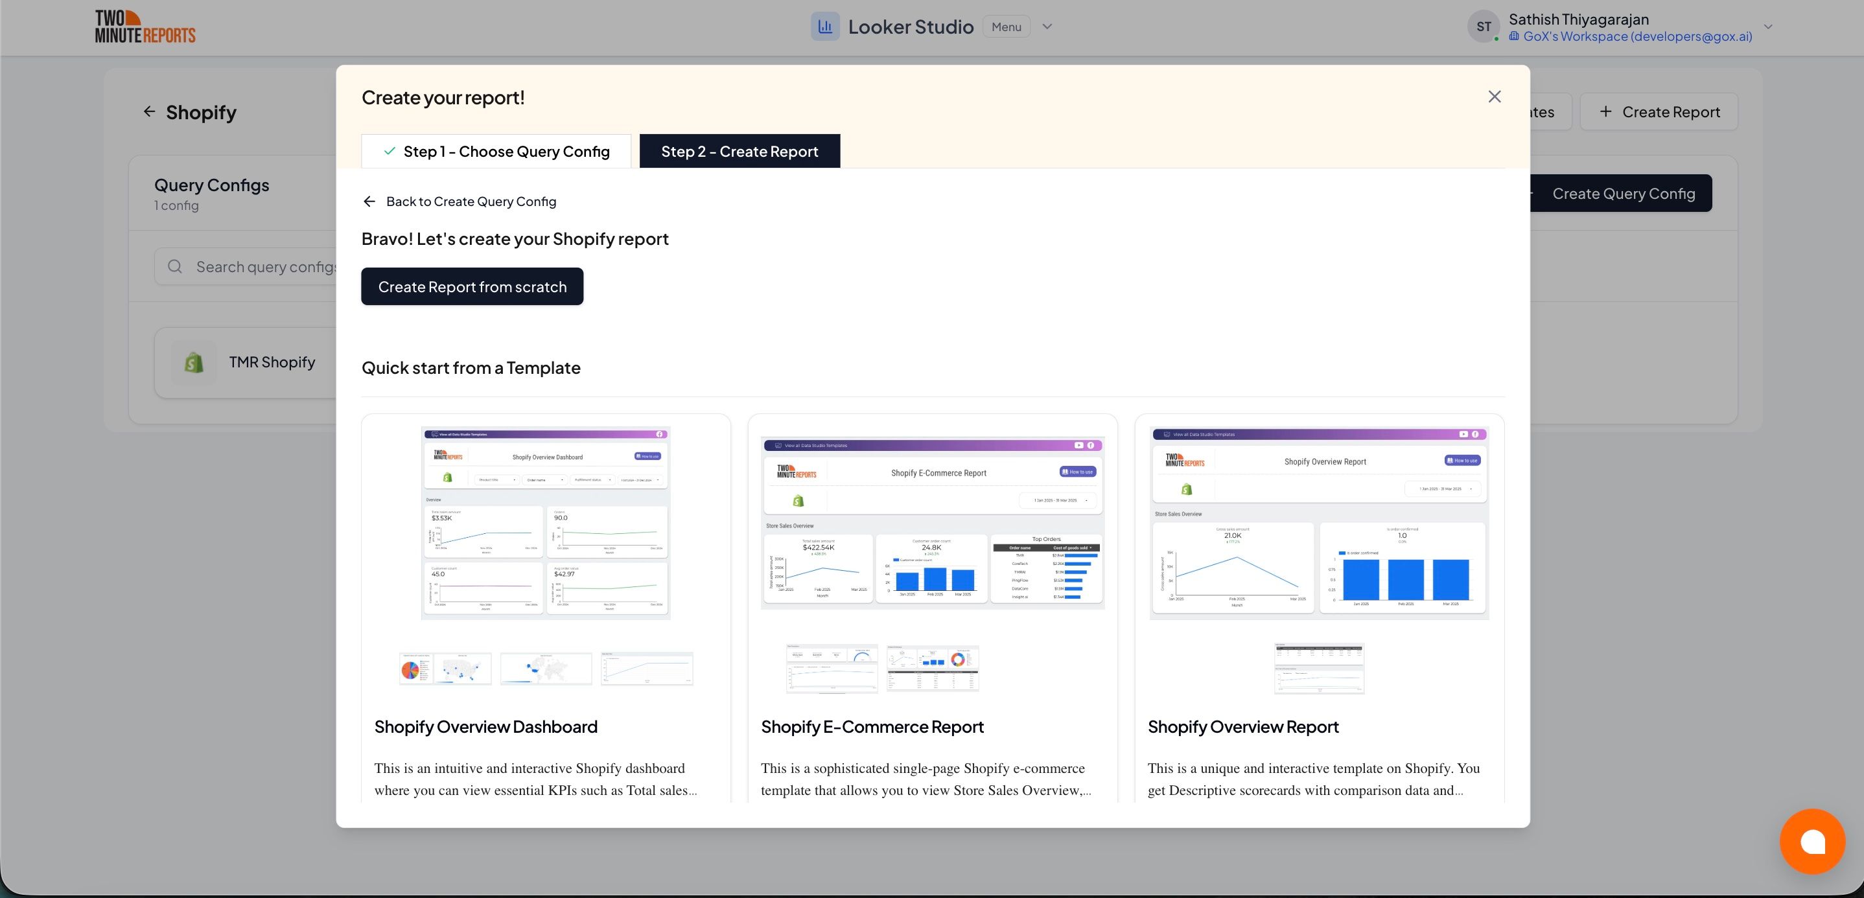1864x898 pixels.
Task: Click the Two Minute Reports logo
Action: pos(144,25)
